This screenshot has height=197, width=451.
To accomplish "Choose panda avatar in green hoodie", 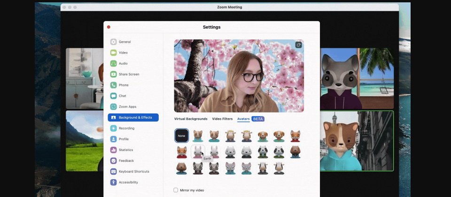I will [263, 152].
